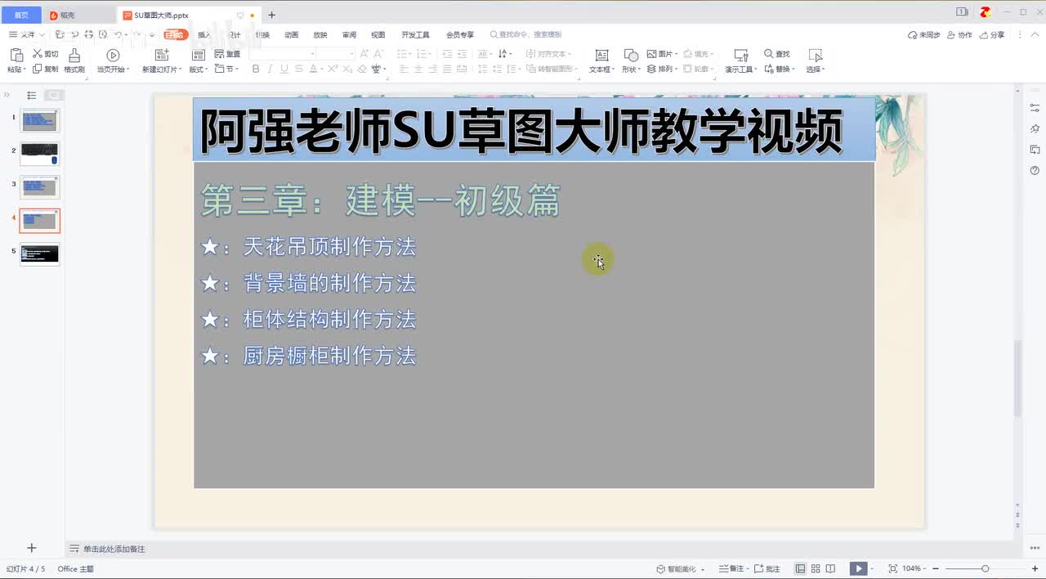Collapse the ribbon with the chevron
The height and width of the screenshot is (579, 1046).
[x=1035, y=35]
